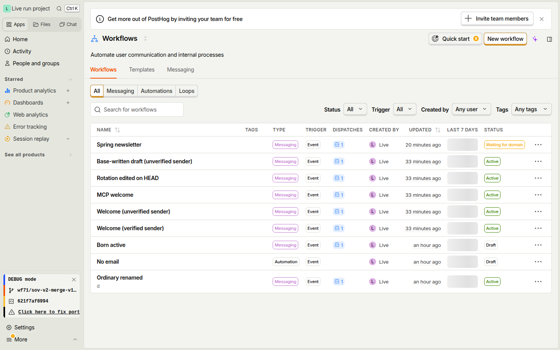Open Welcome (verified sender) workflow
The width and height of the screenshot is (560, 350).
[x=130, y=228]
